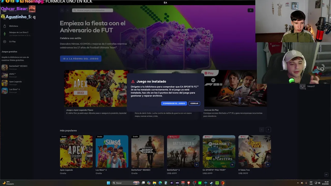Click the 'US$ 39.99' price text

pyautogui.click(x=243, y=173)
